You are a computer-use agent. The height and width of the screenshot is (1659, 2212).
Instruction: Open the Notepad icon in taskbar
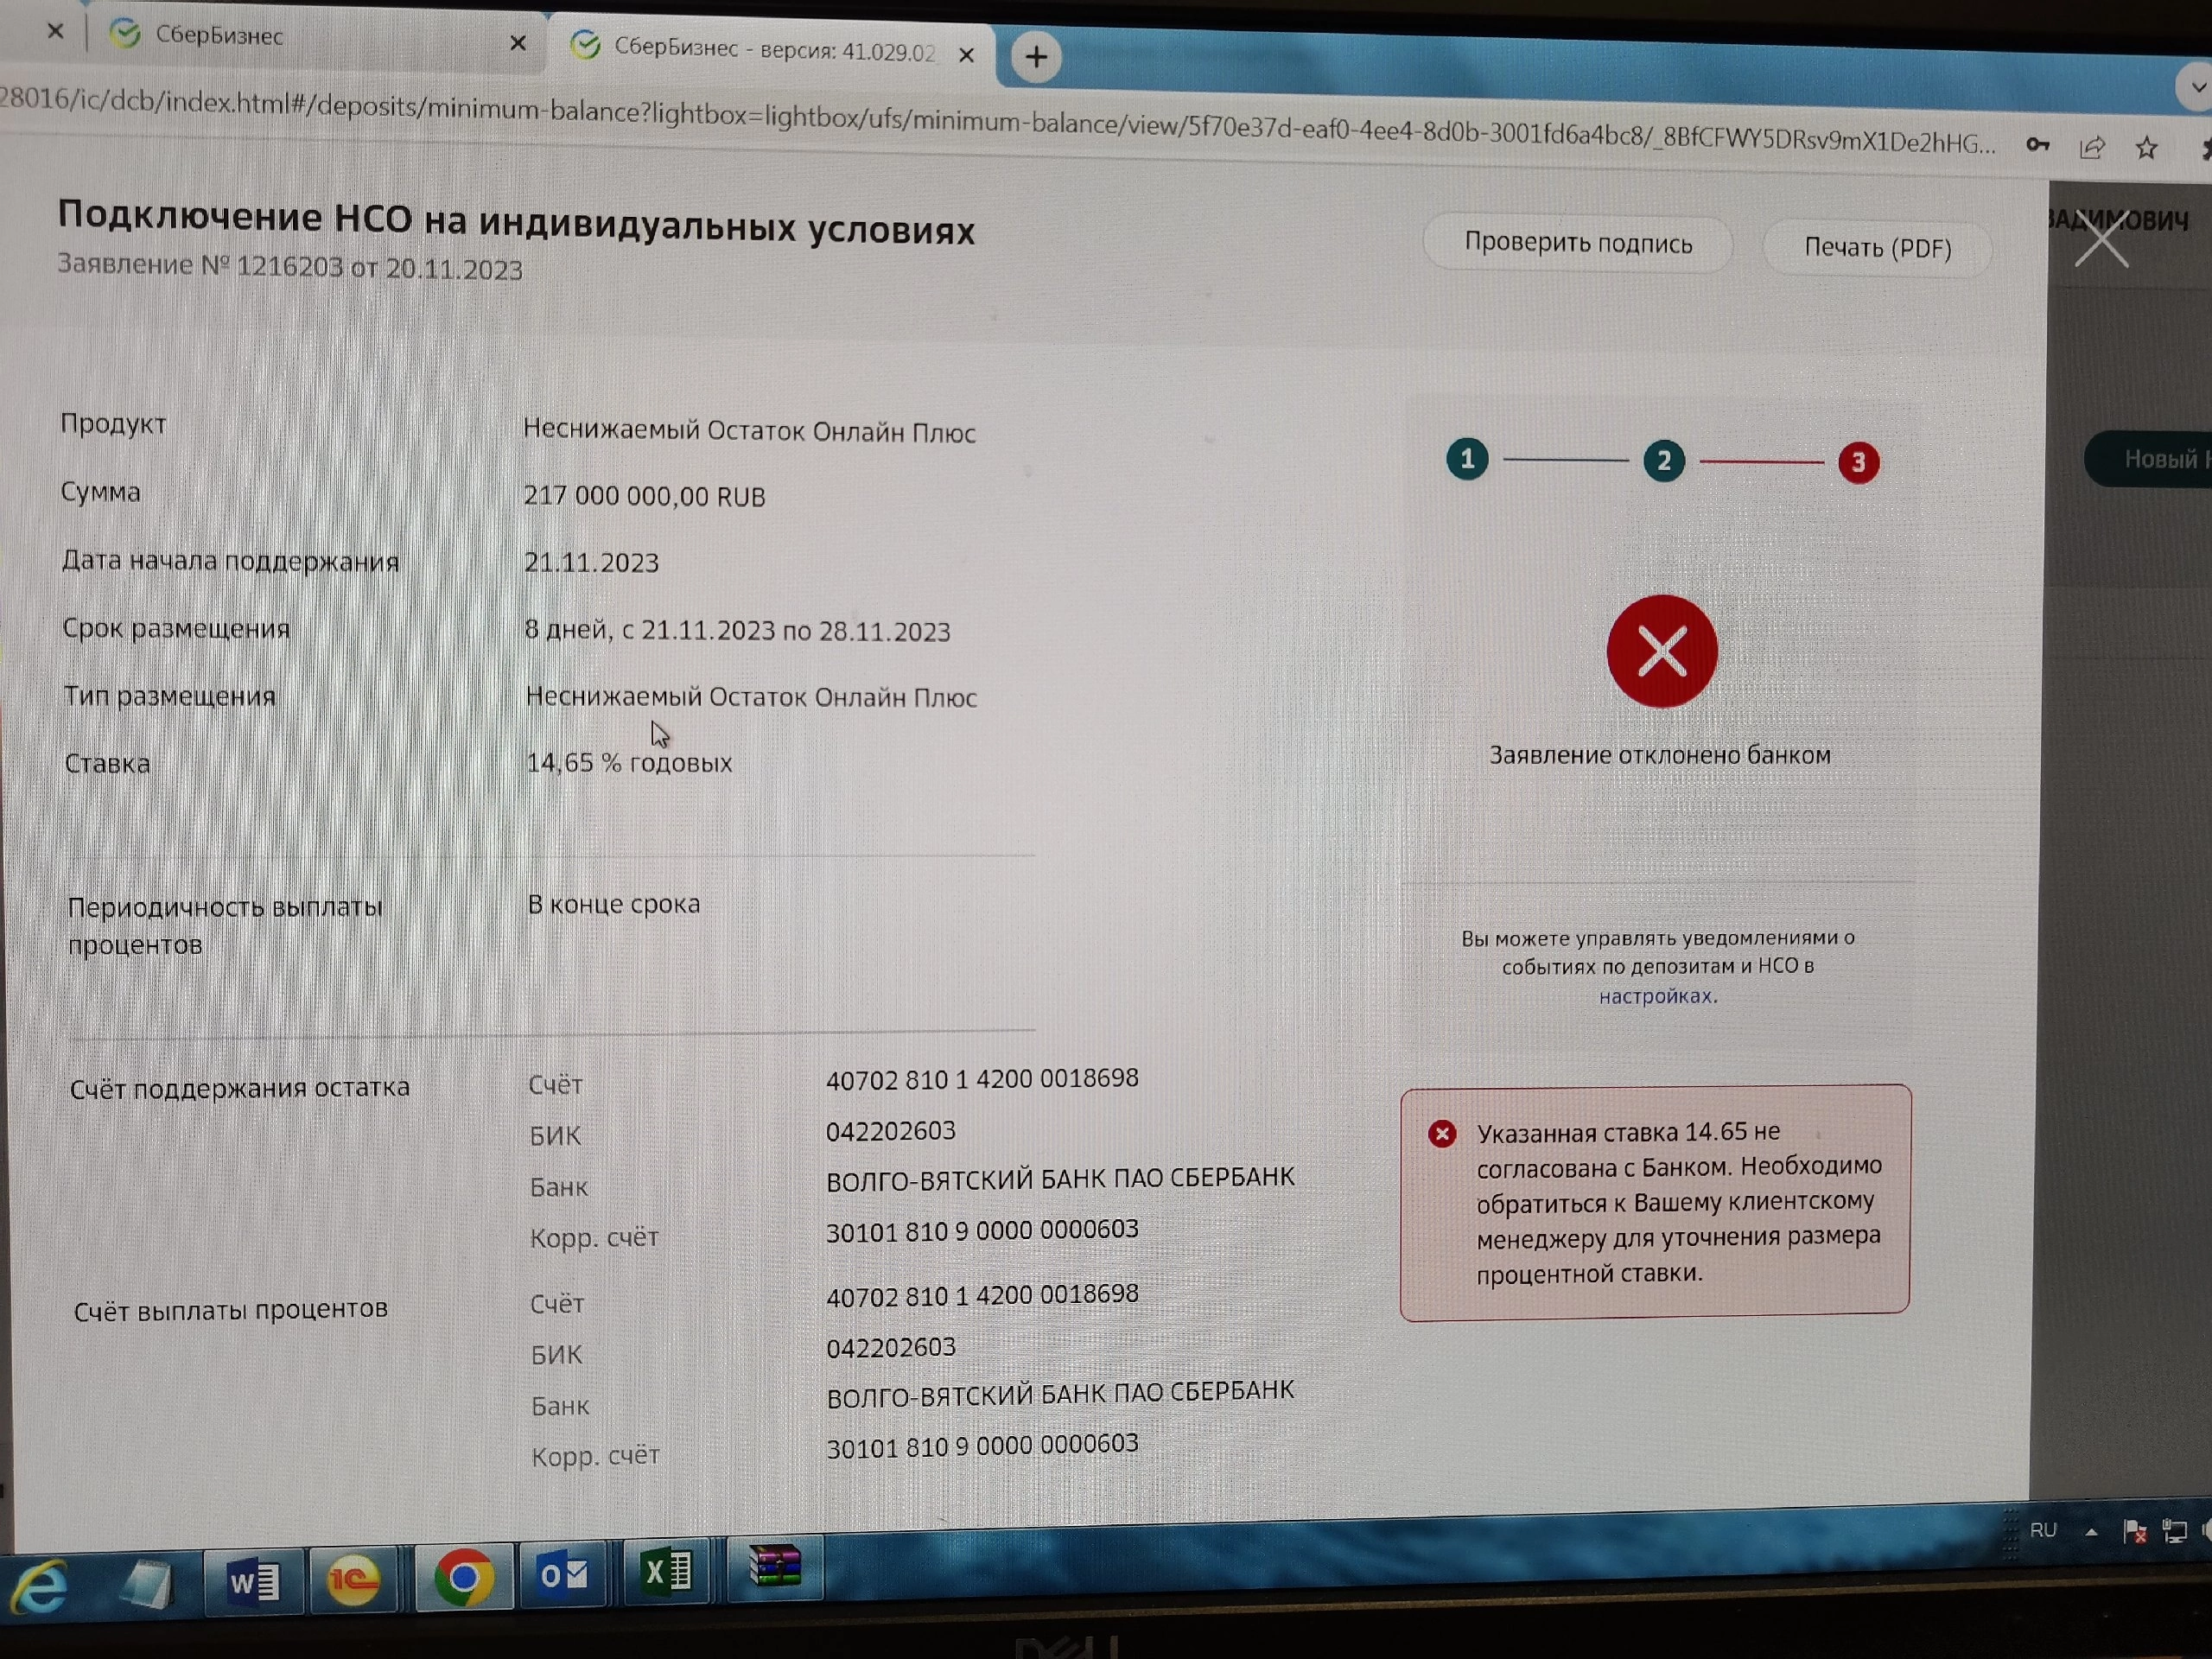tap(148, 1585)
